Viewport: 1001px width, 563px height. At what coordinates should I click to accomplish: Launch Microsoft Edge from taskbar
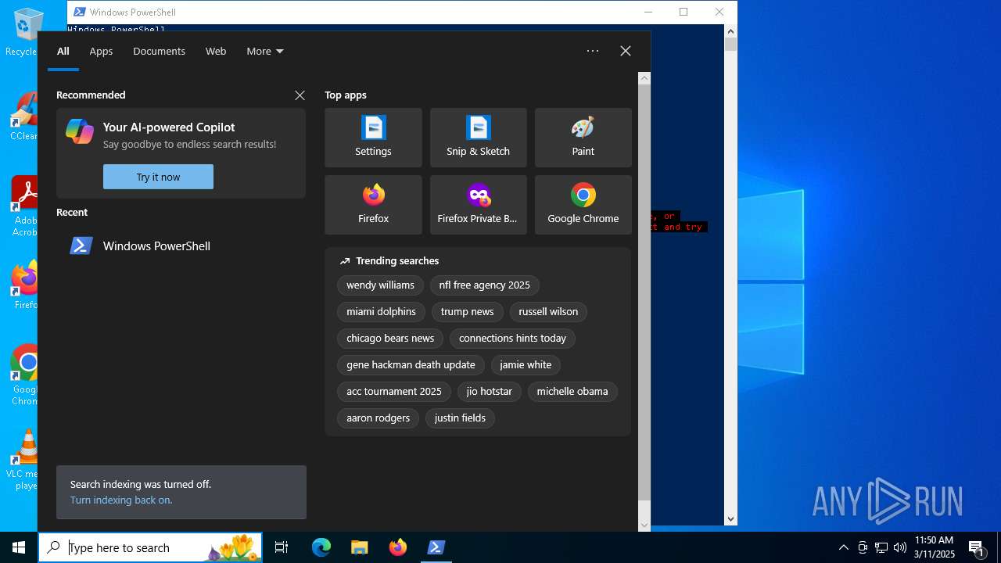click(321, 547)
